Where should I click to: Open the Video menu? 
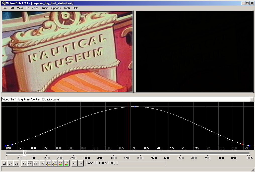tap(35, 8)
